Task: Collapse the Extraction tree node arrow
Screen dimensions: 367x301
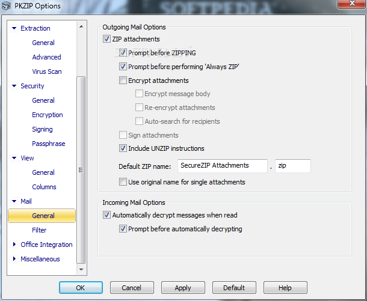Action: (x=14, y=28)
